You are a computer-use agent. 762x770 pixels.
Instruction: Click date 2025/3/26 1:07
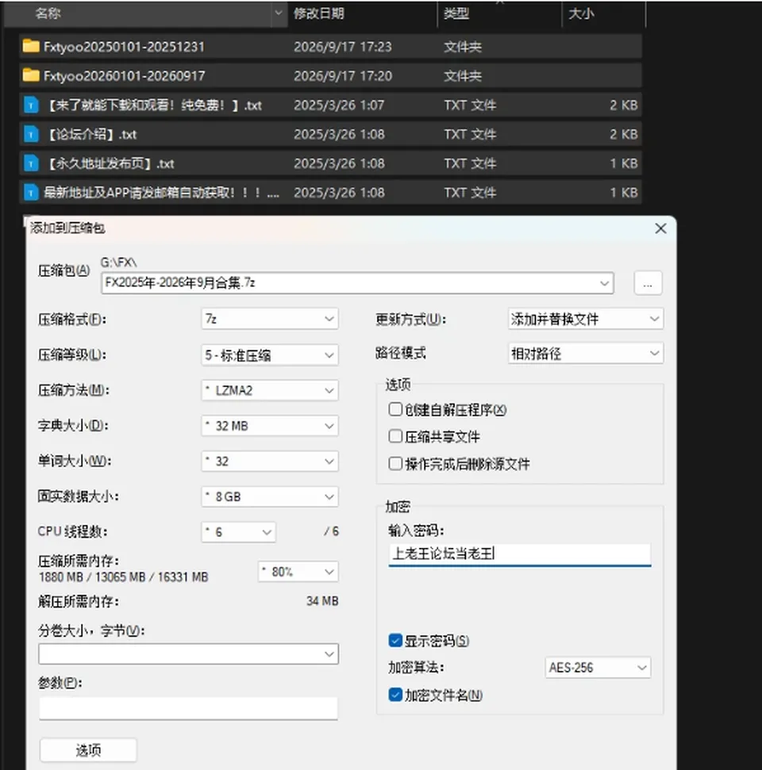click(x=339, y=105)
